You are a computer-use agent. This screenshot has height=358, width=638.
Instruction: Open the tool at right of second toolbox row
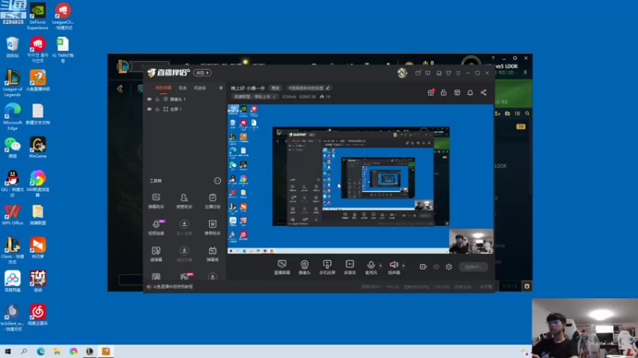pos(212,228)
